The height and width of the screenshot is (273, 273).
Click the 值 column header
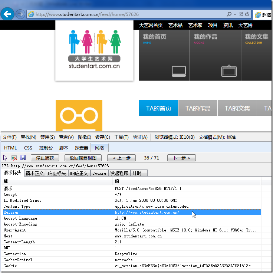[x=187, y=181]
